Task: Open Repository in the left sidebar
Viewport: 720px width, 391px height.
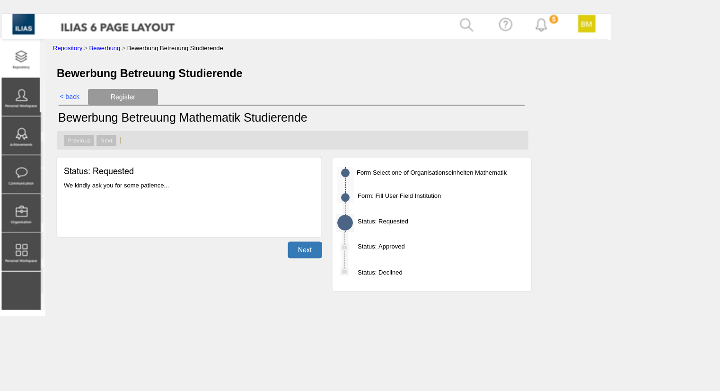Action: point(21,59)
